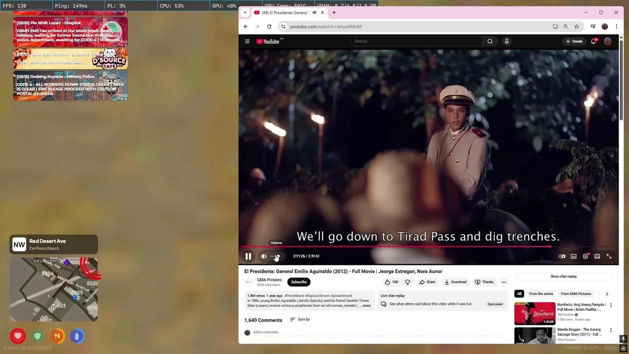629x354 pixels.
Task: Open the YouTube notifications bell
Action: (593, 41)
